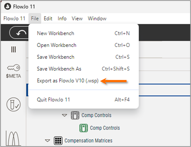The width and height of the screenshot is (191, 147).
Task: Click the Compensation Matrices grid icon
Action: tap(58, 141)
